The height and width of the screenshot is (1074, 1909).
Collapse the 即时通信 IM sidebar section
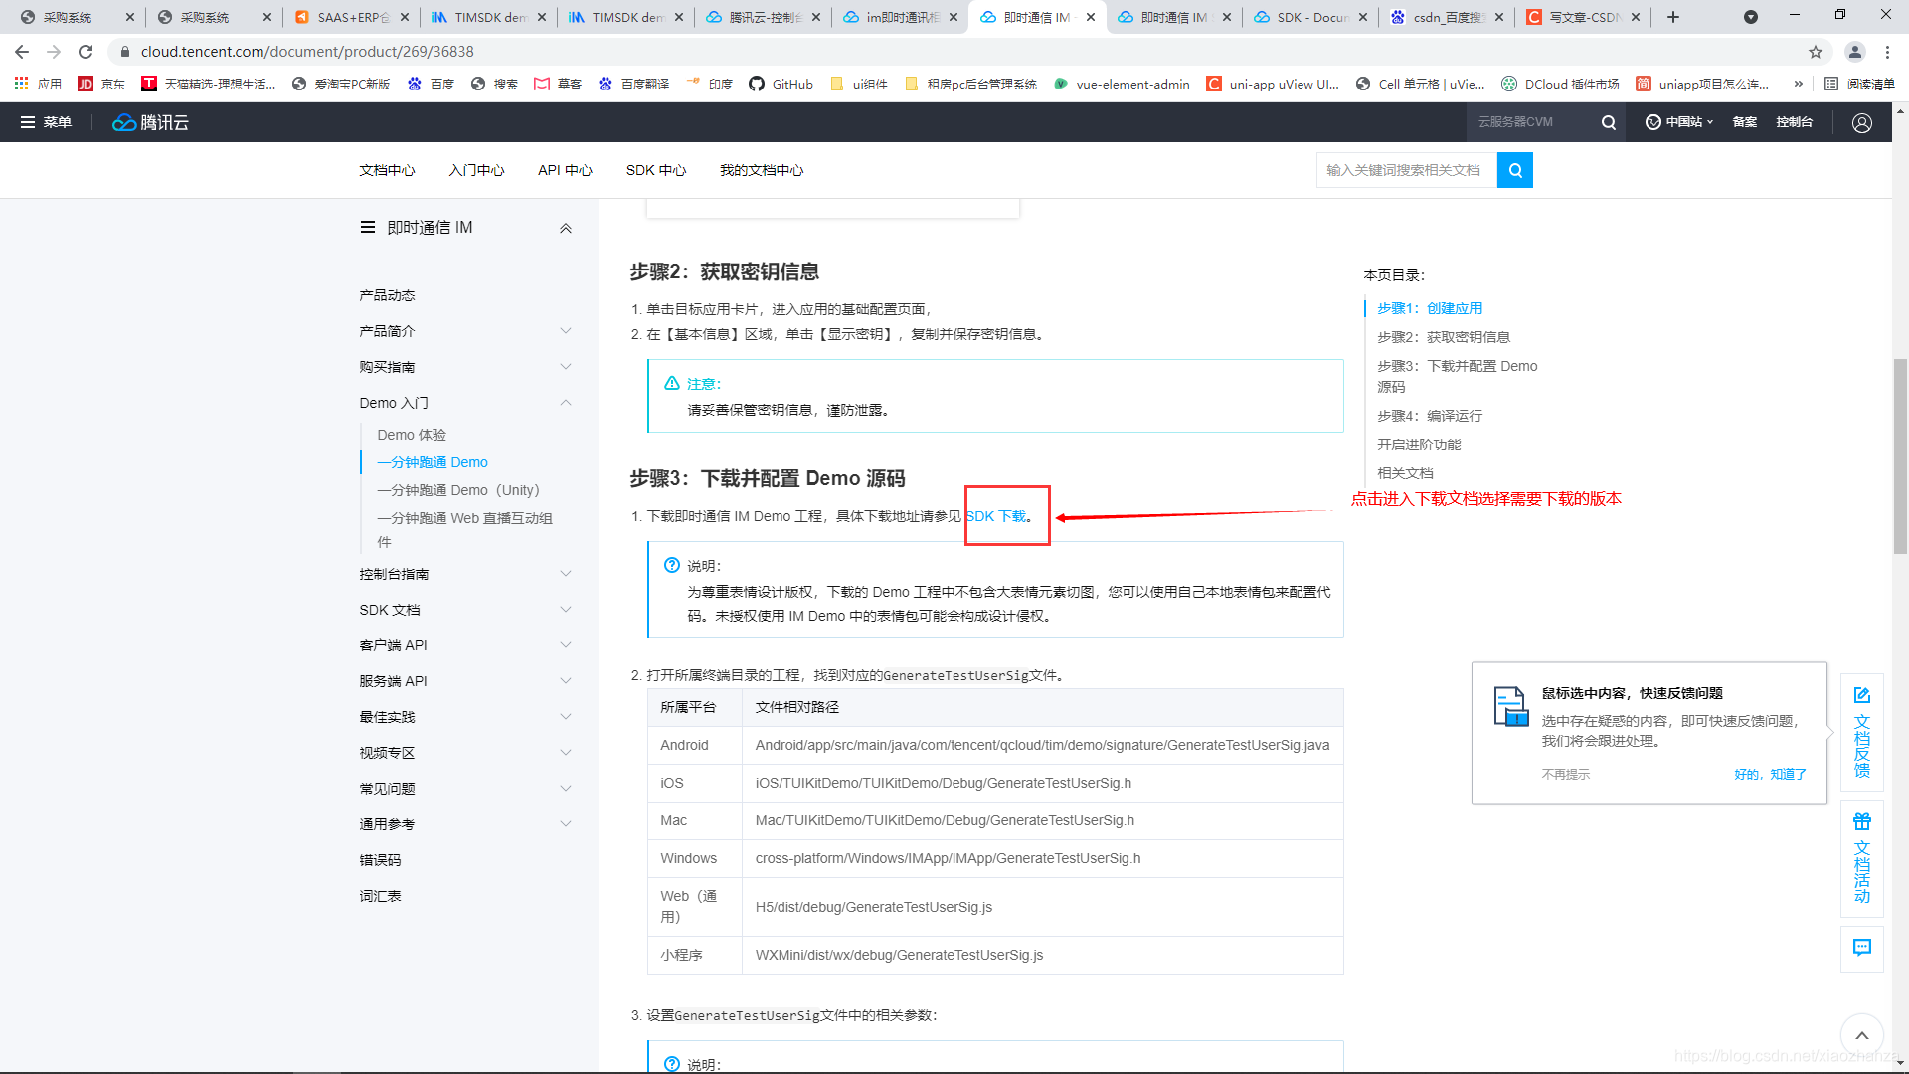coord(565,228)
